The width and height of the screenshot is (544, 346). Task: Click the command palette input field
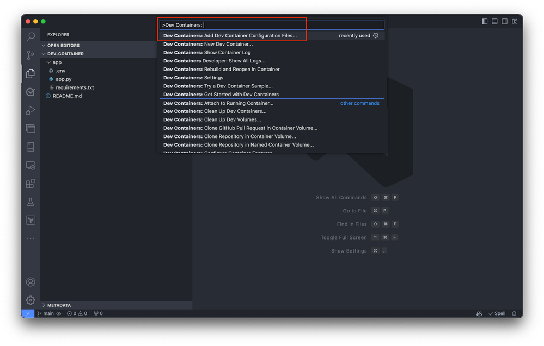click(272, 25)
